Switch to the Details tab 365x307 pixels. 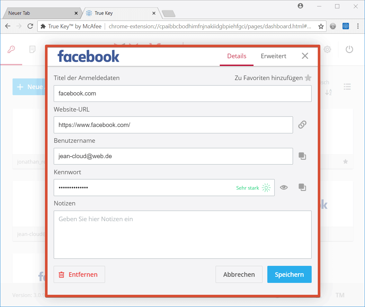[x=236, y=56]
